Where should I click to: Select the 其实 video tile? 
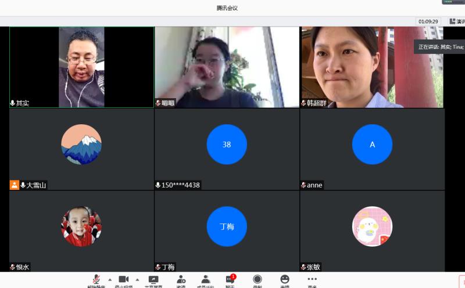(x=81, y=67)
